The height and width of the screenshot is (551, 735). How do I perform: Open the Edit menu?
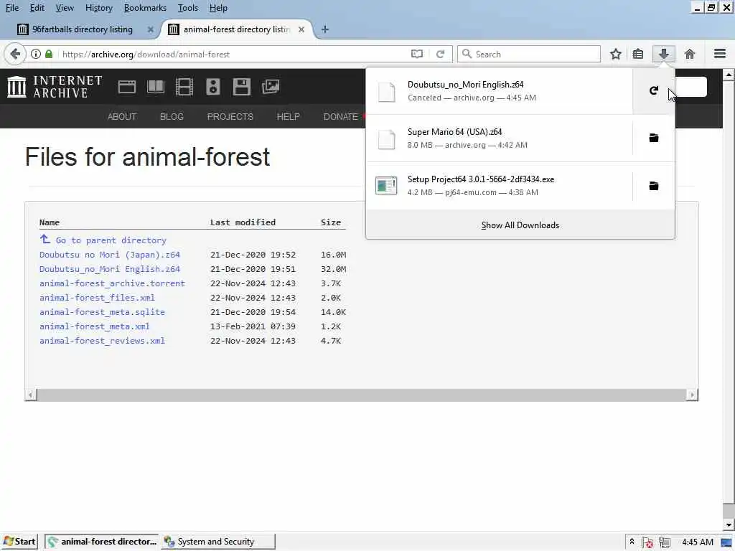point(37,8)
